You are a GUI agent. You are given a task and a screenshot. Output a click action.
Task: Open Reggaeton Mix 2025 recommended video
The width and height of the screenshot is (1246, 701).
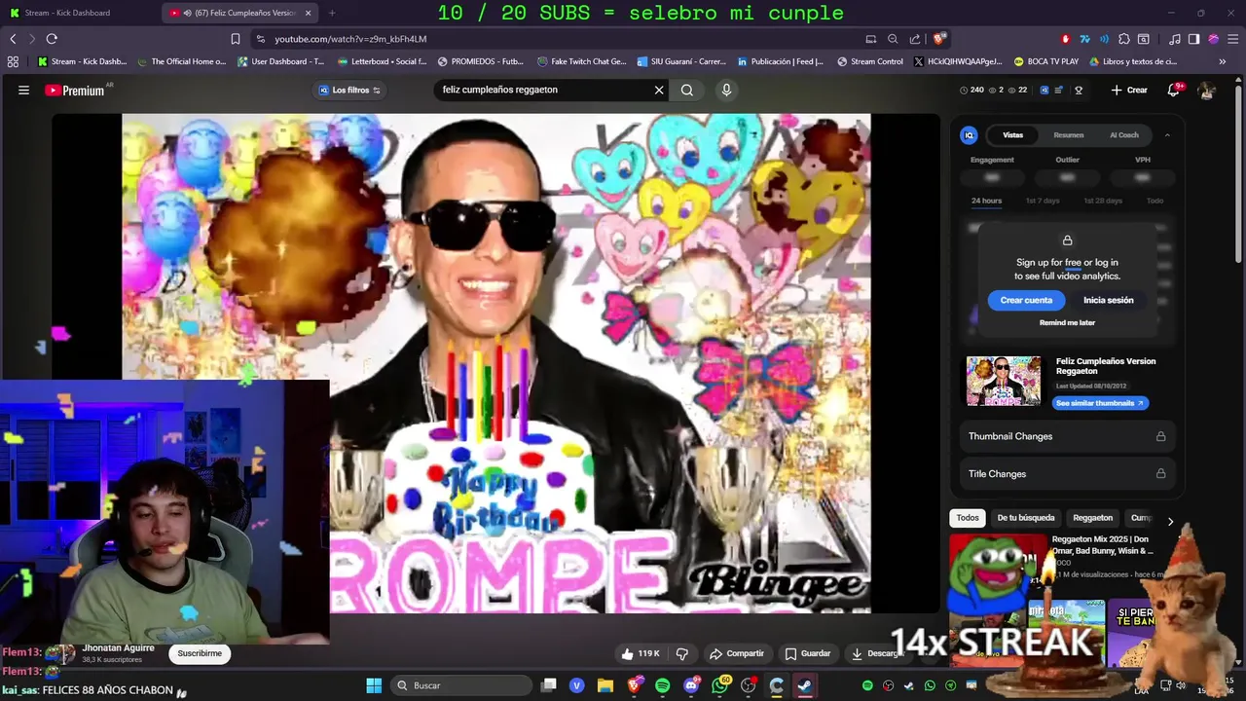point(1102,545)
